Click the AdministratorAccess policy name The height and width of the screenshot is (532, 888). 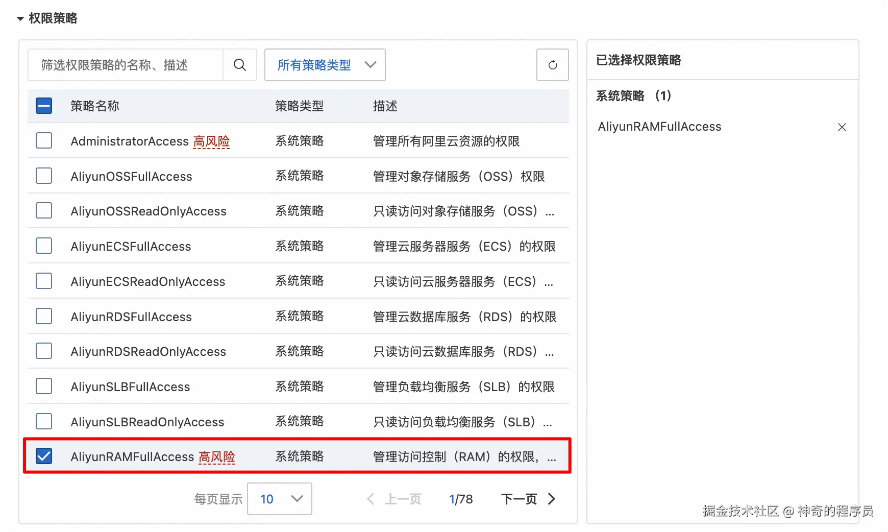coord(130,141)
